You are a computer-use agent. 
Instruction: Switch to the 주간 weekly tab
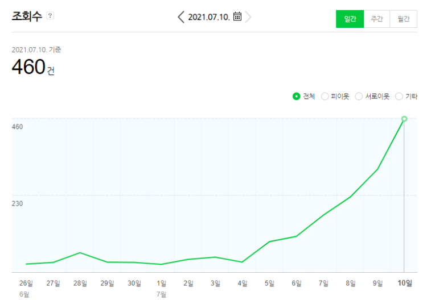pos(377,19)
